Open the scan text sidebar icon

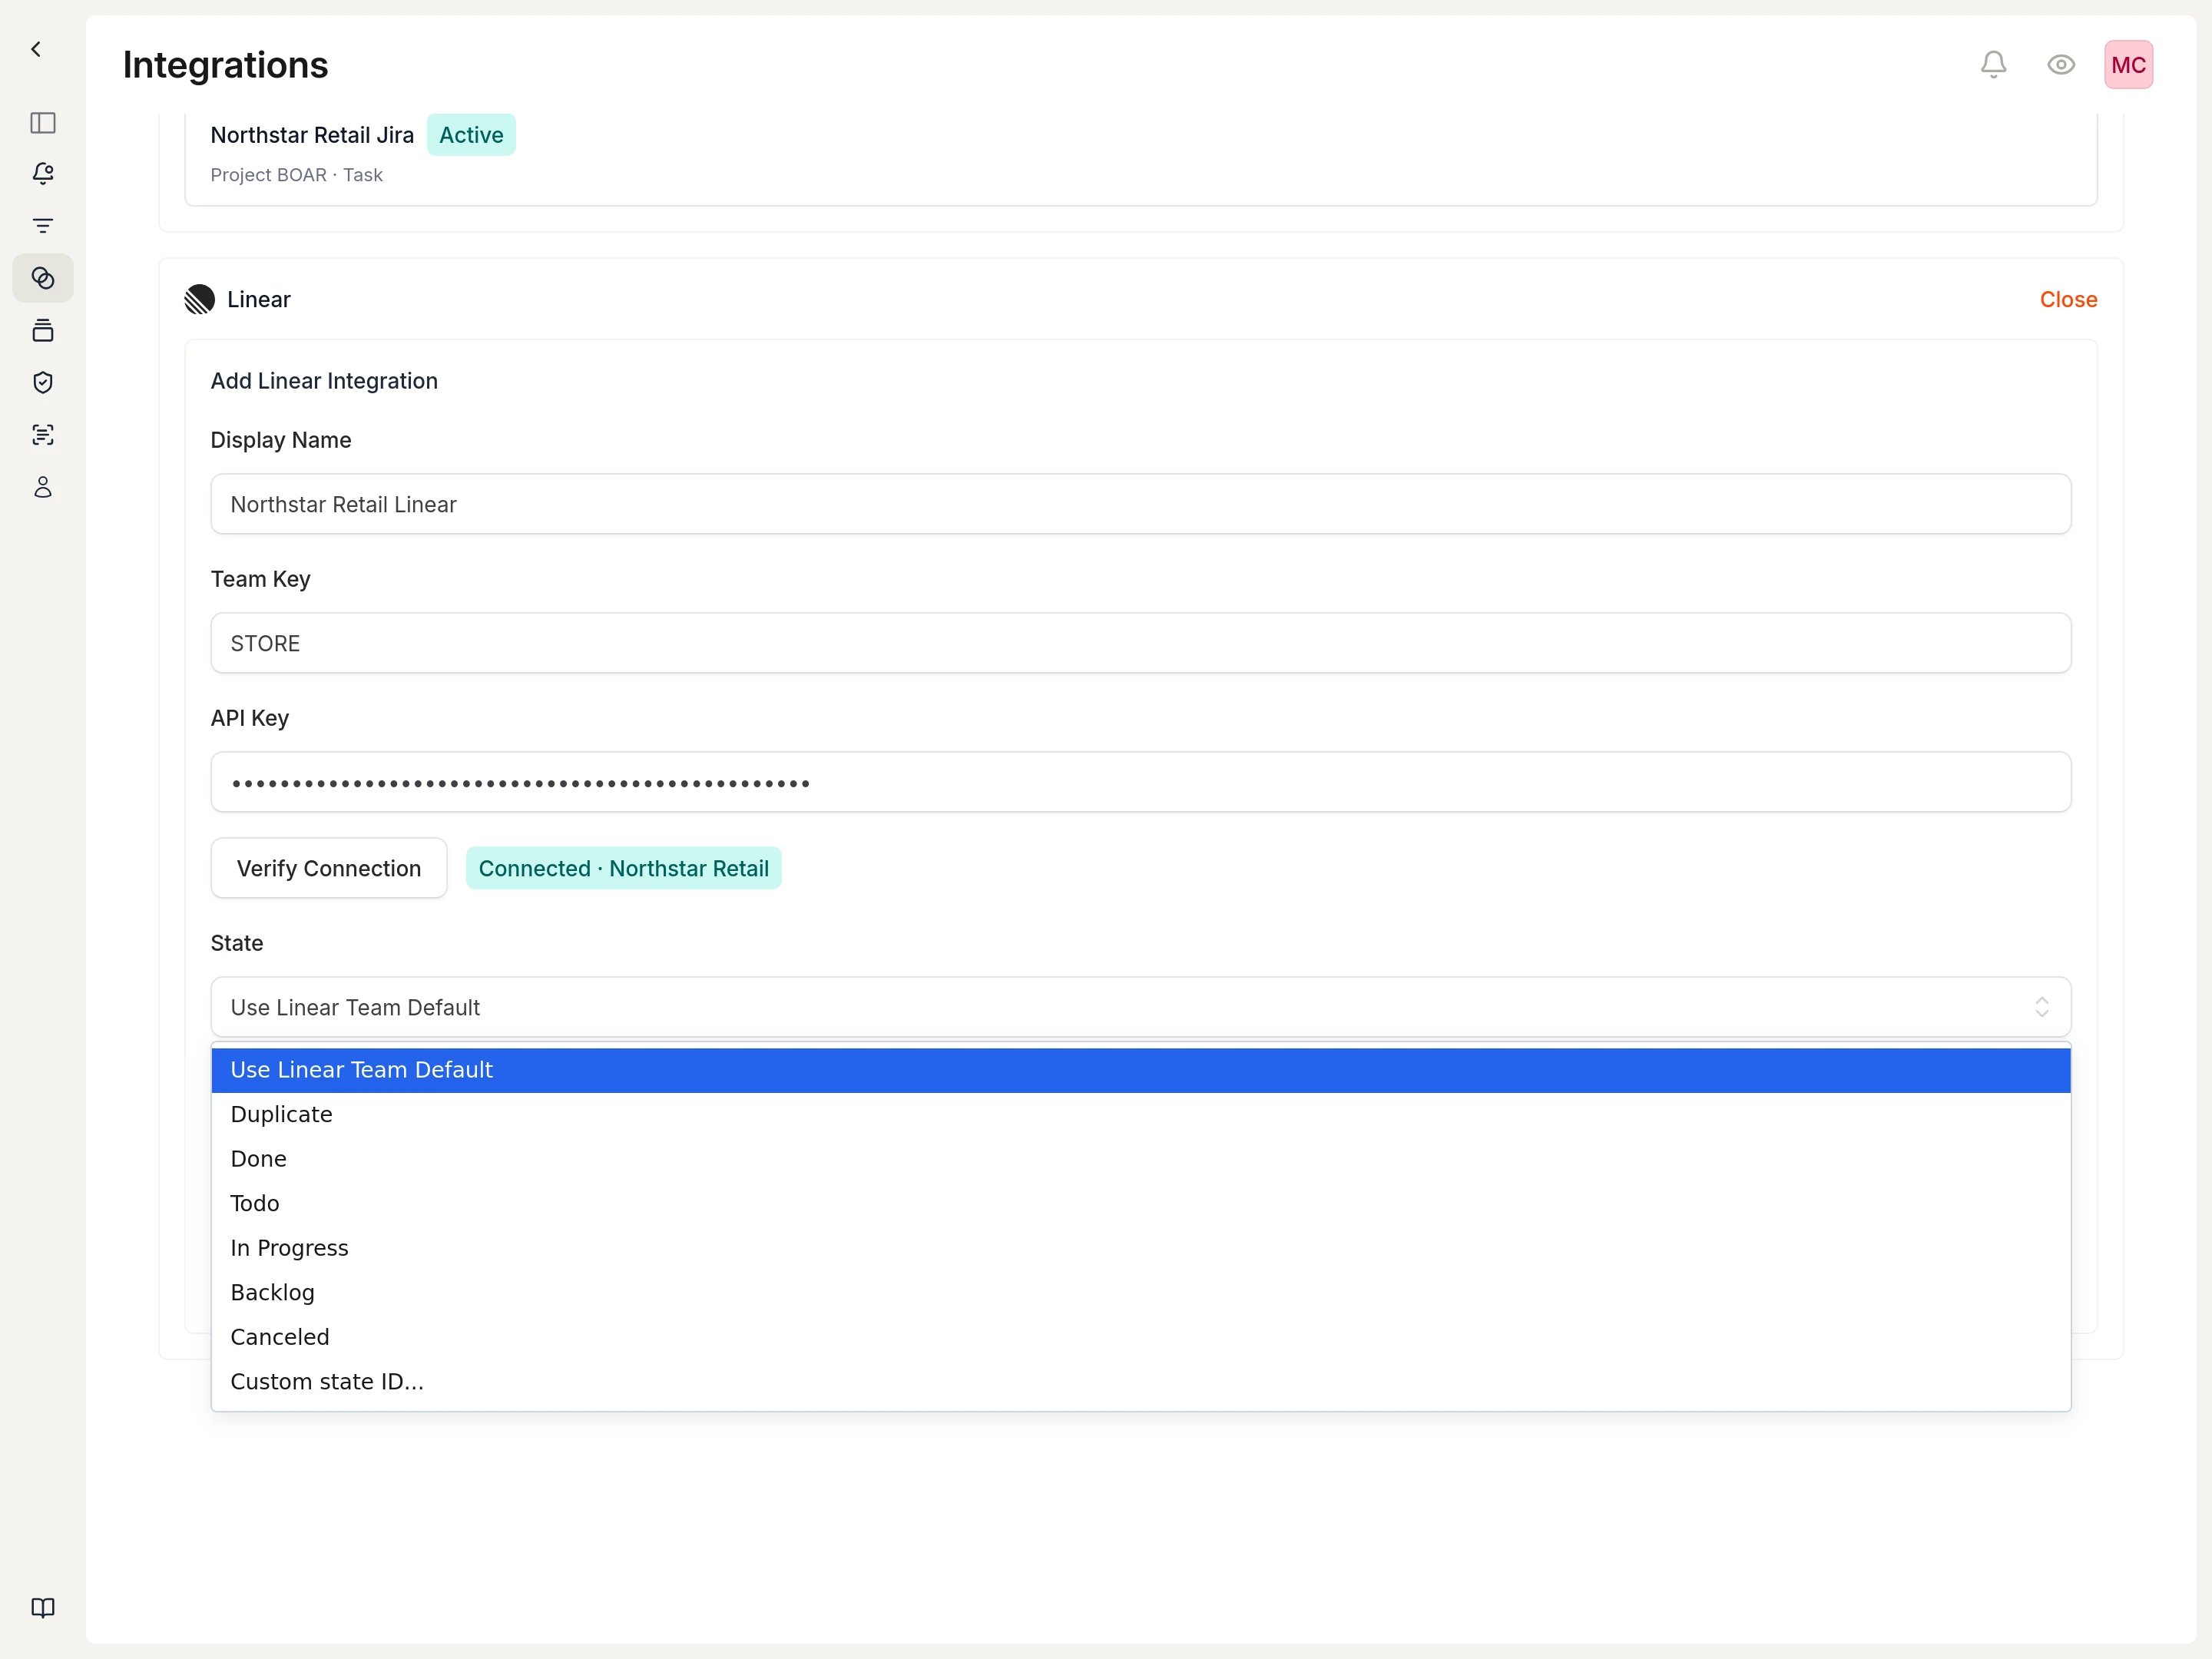43,434
